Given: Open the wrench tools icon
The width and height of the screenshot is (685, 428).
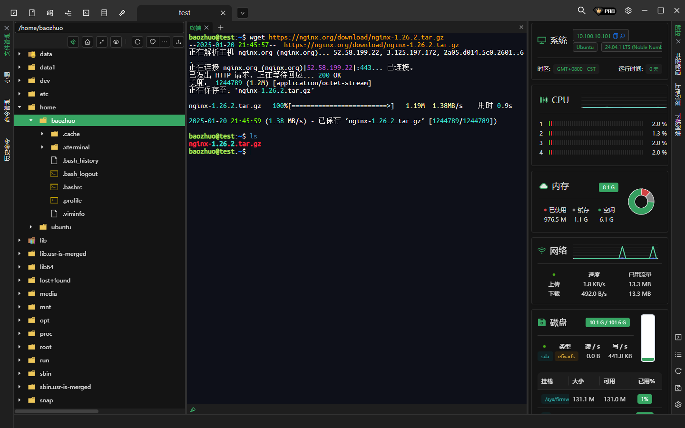Looking at the screenshot, I should click(x=122, y=13).
